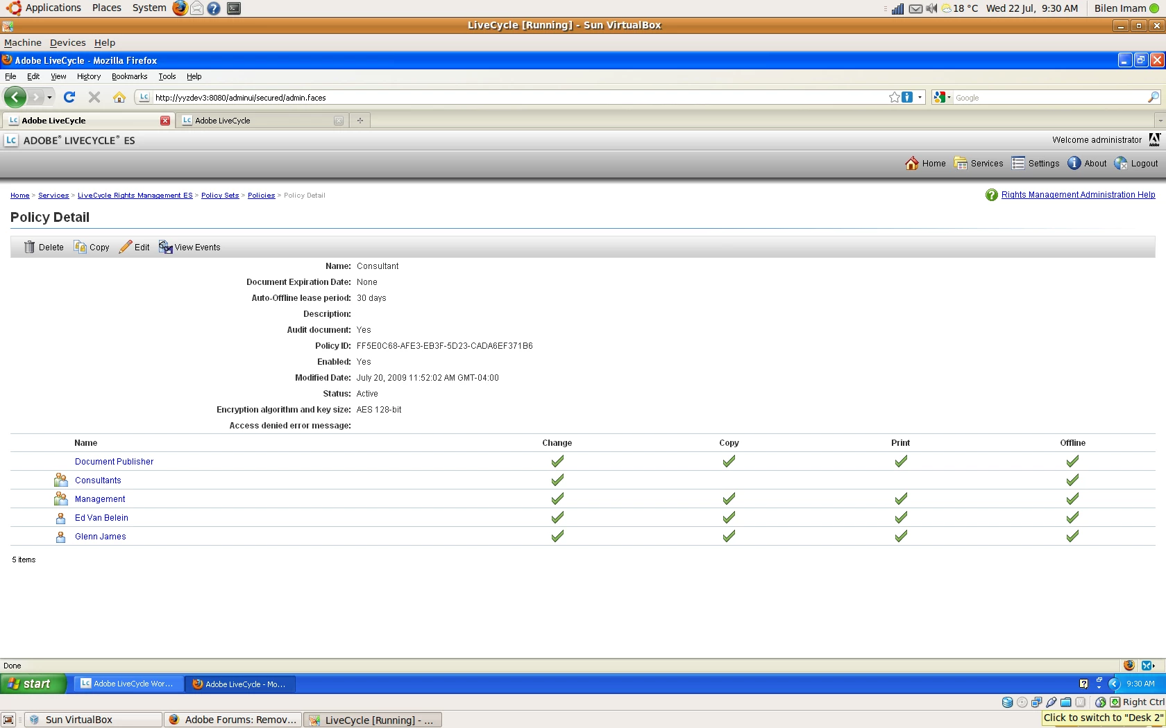
Task: Open Adobe Forums window from GNOME panel
Action: click(233, 720)
